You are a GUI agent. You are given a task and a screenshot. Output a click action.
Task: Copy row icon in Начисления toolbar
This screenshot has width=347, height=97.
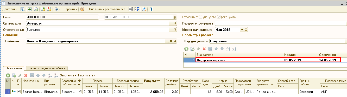(x=14, y=75)
